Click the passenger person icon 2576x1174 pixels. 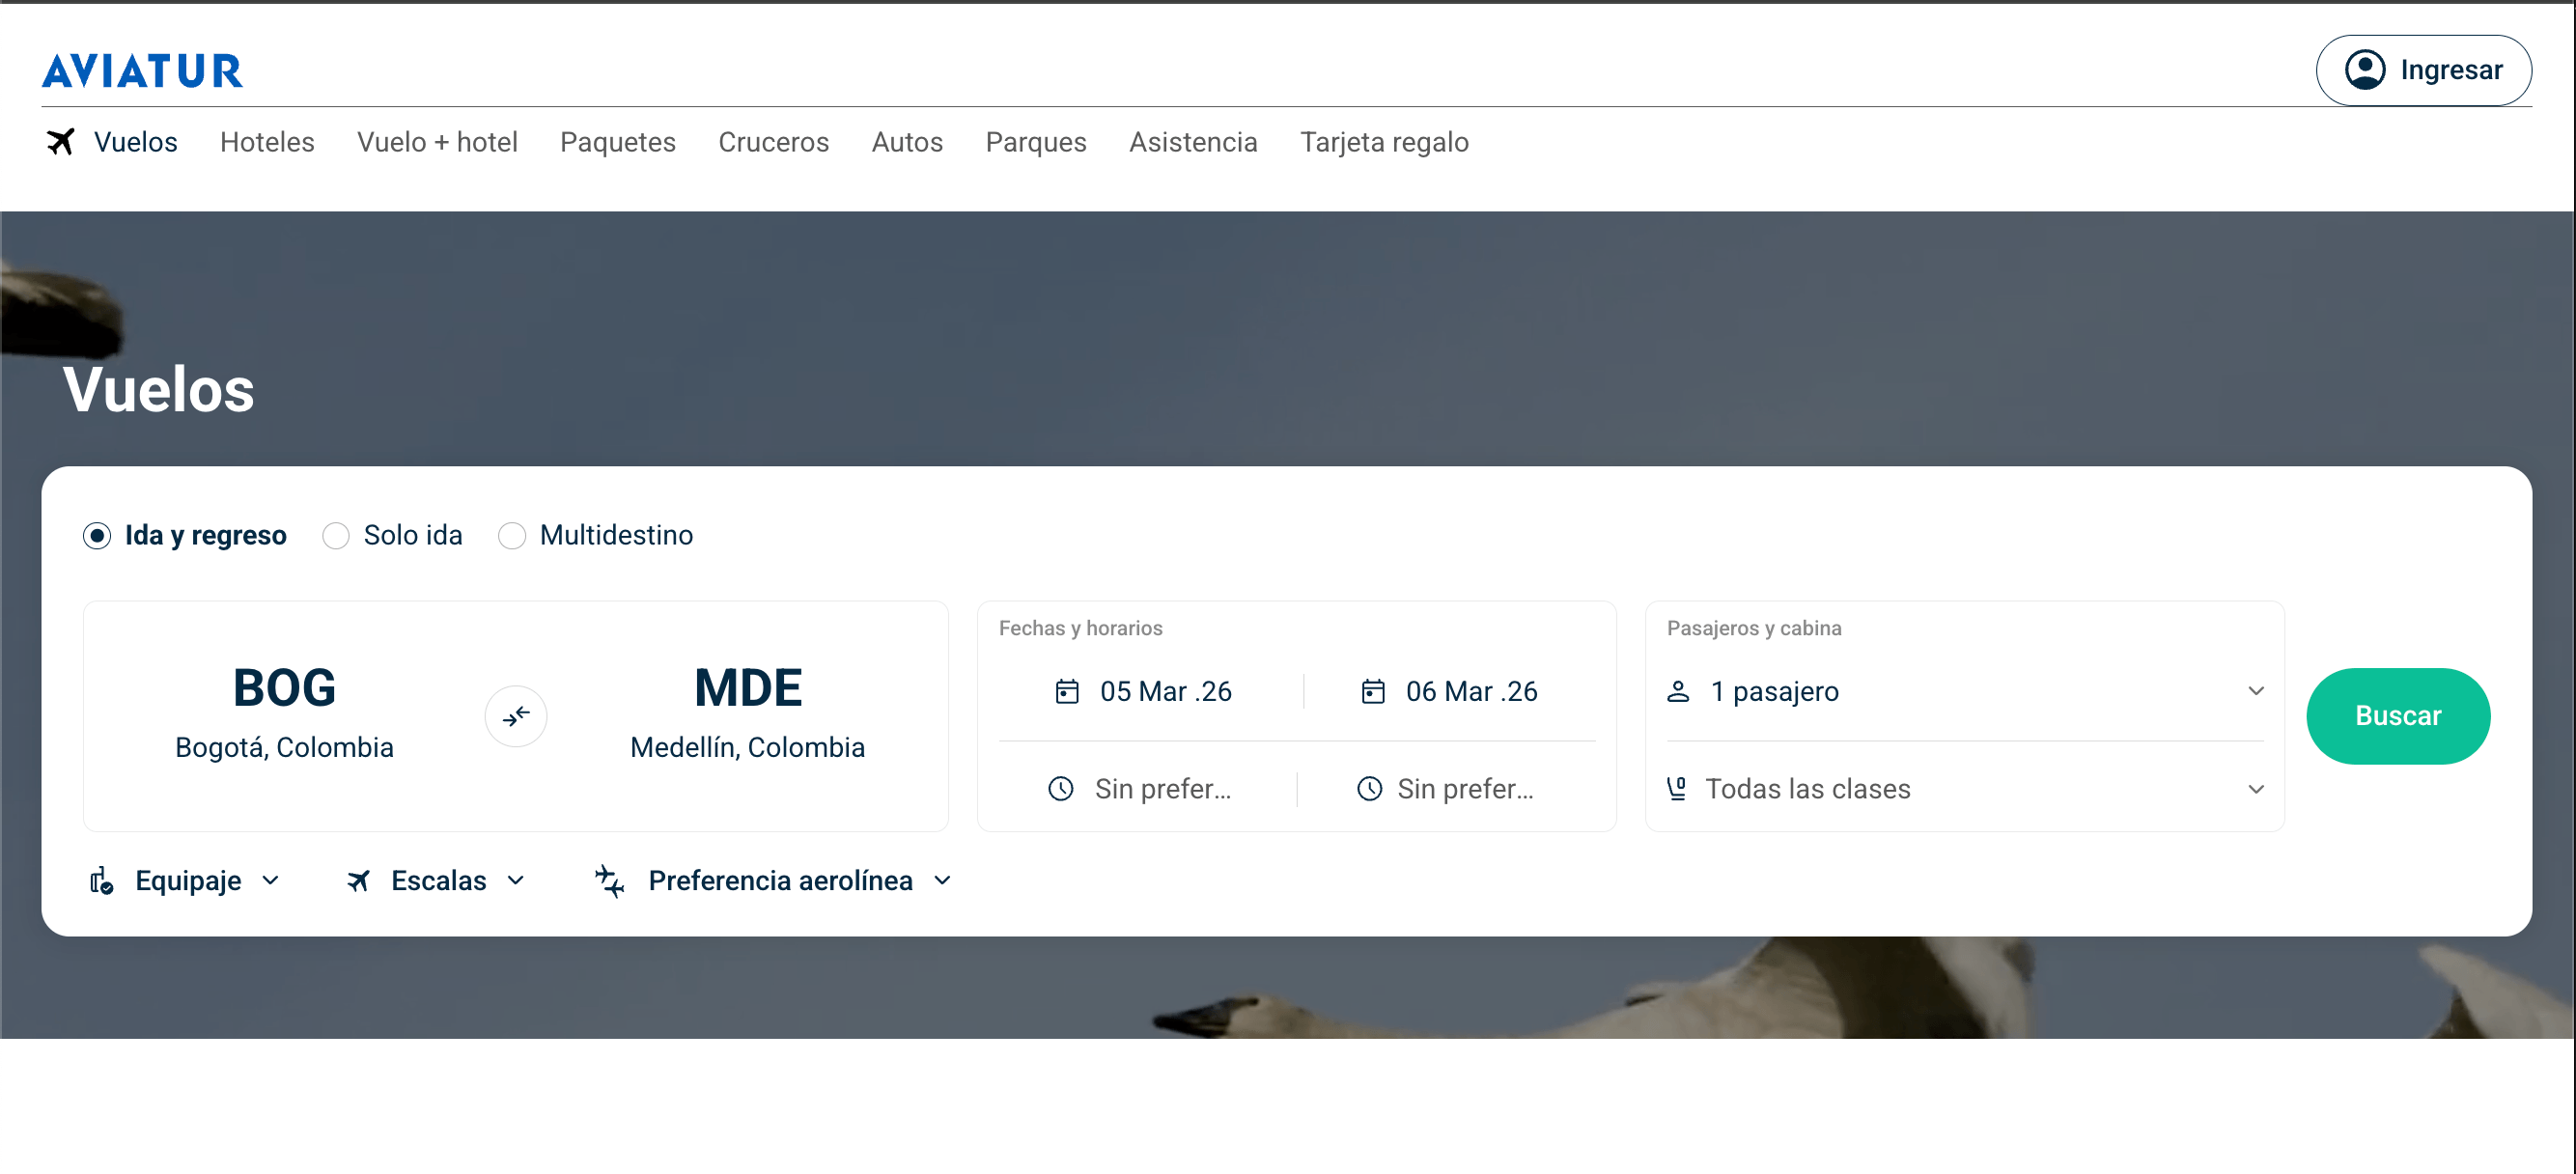(x=1678, y=691)
